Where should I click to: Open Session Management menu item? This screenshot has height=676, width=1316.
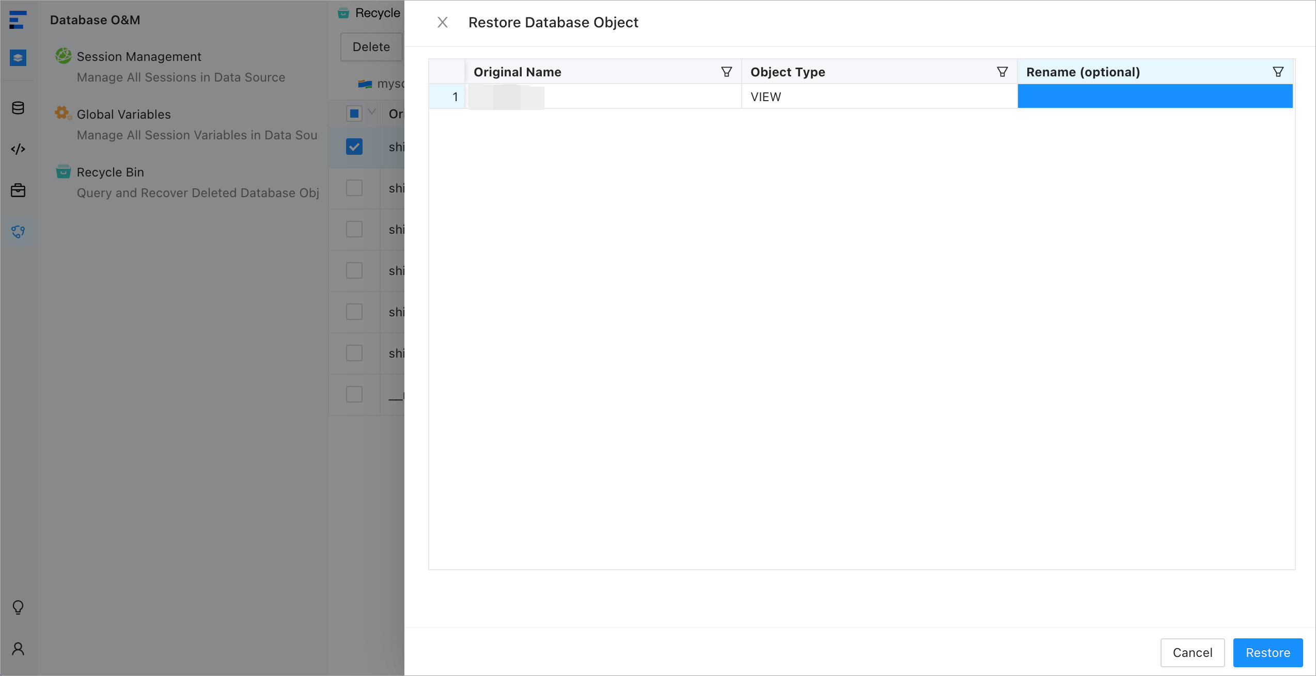tap(139, 56)
